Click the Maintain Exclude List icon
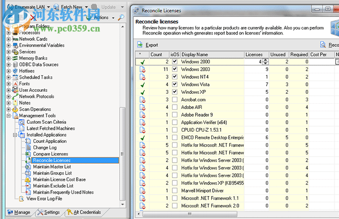 tap(28, 186)
